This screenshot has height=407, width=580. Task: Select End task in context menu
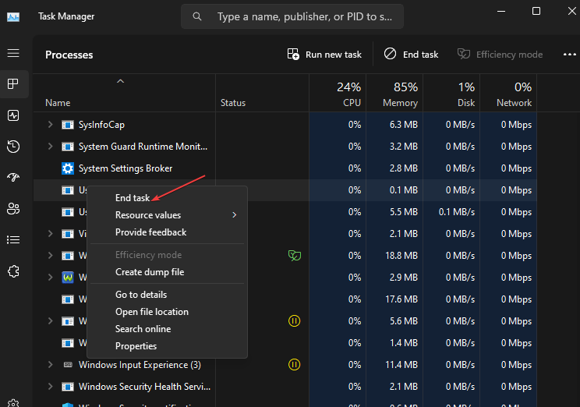click(x=133, y=198)
